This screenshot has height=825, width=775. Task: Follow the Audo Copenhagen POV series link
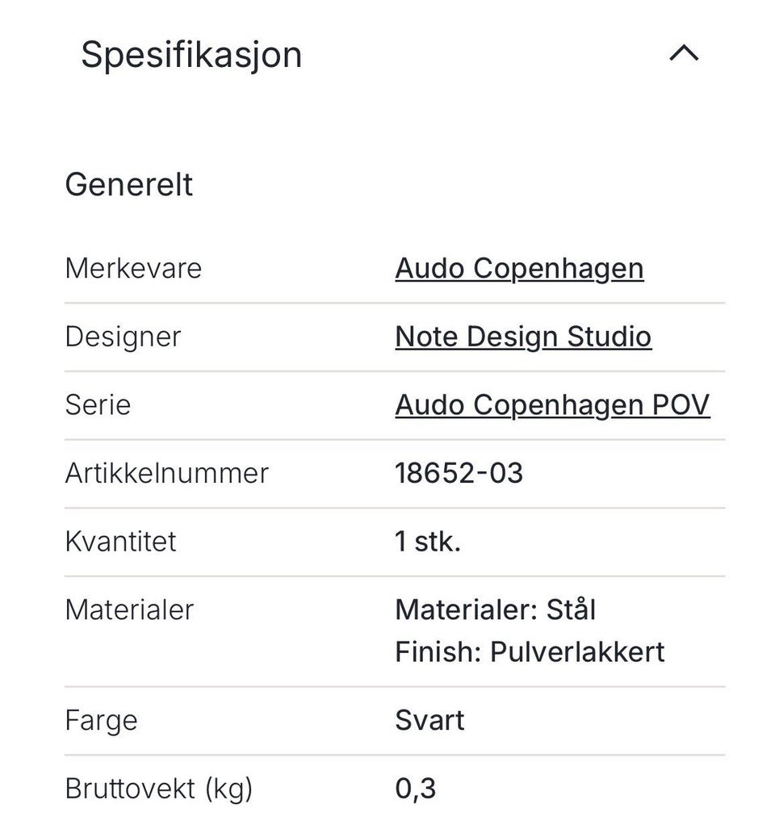click(552, 404)
